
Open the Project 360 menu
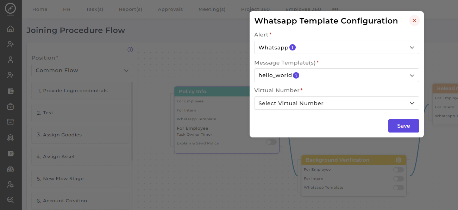(255, 9)
